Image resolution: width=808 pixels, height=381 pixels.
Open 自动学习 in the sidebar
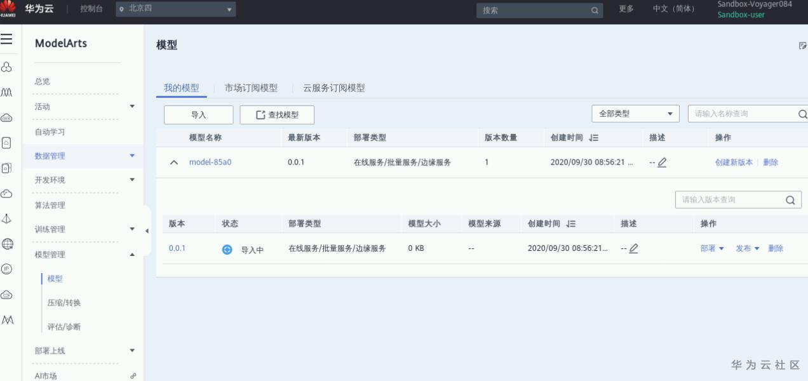point(50,132)
